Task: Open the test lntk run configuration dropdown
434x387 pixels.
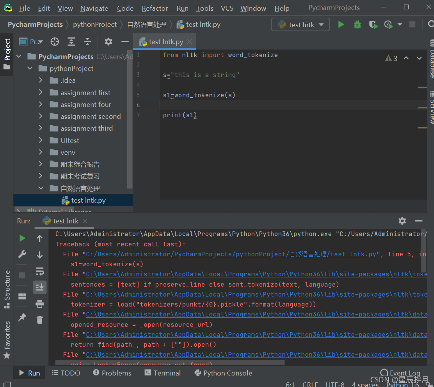Action: pyautogui.click(x=300, y=25)
